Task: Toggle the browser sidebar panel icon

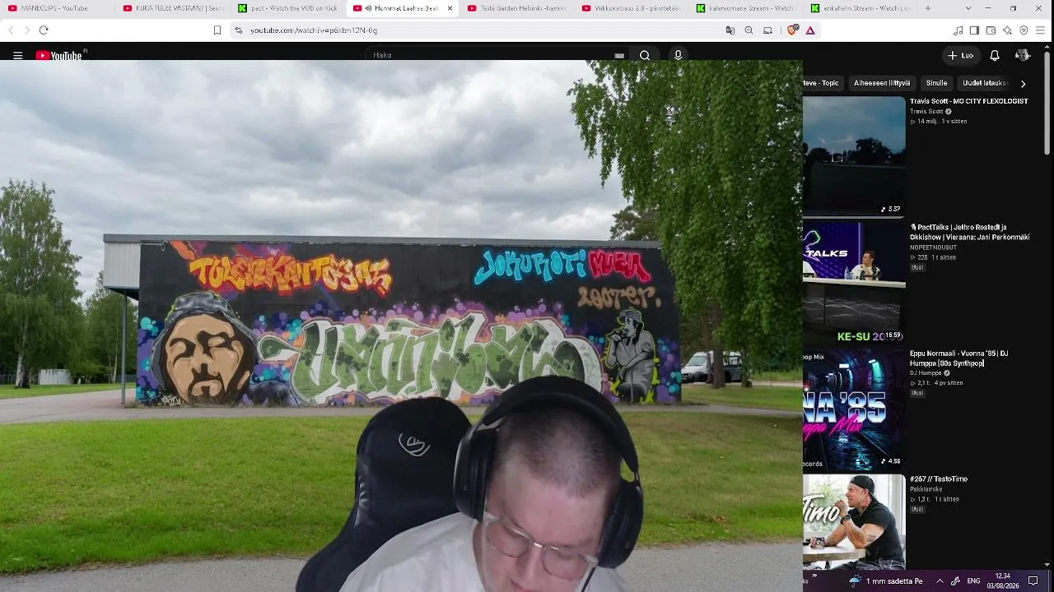Action: tap(974, 30)
